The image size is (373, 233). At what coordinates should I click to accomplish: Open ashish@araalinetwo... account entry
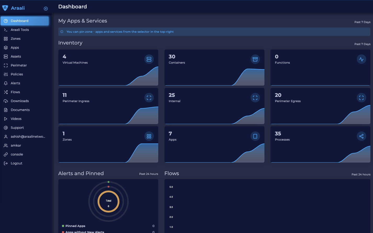click(25, 137)
